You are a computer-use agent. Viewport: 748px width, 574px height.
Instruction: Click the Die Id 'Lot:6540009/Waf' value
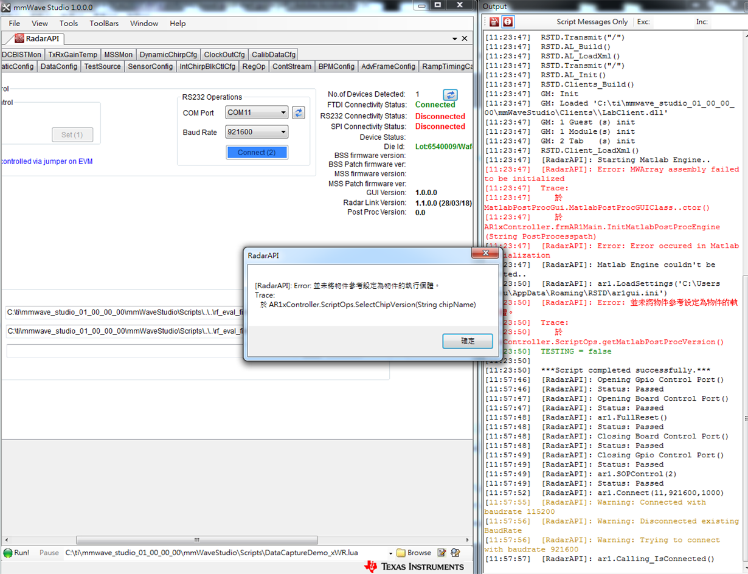tap(444, 147)
